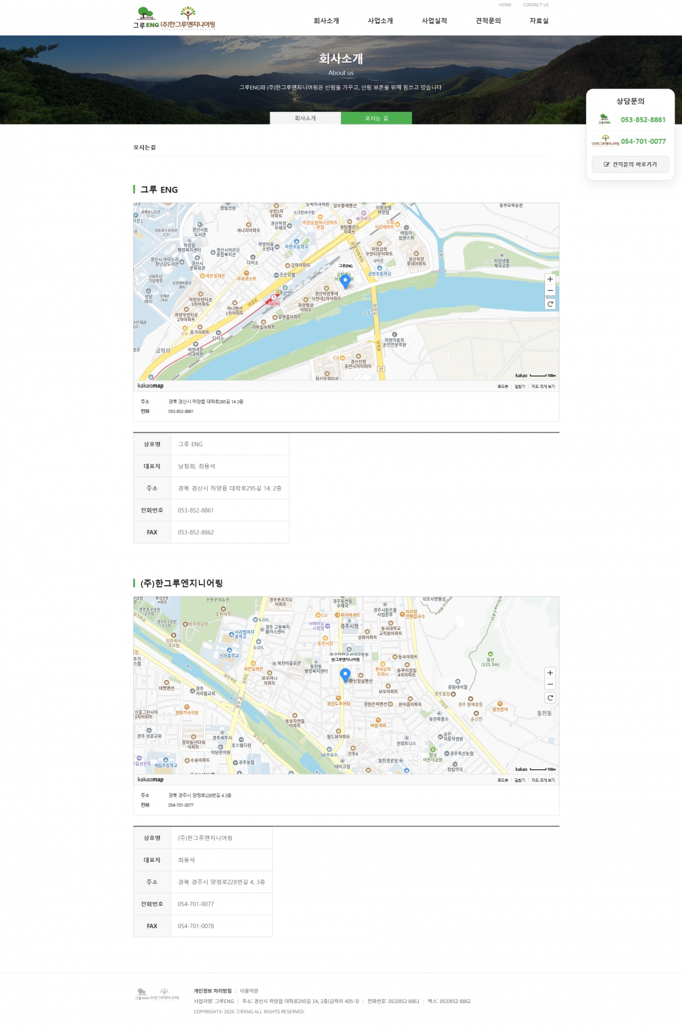Click the blue location pin on 그루 ENG map

345,281
